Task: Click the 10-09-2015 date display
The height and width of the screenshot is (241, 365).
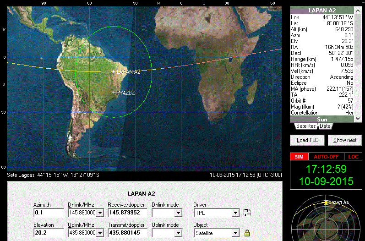Action: [x=326, y=181]
